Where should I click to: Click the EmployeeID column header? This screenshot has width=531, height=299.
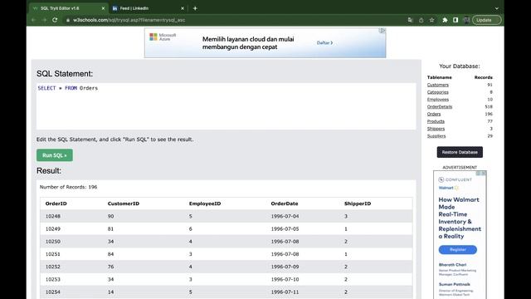pyautogui.click(x=205, y=203)
